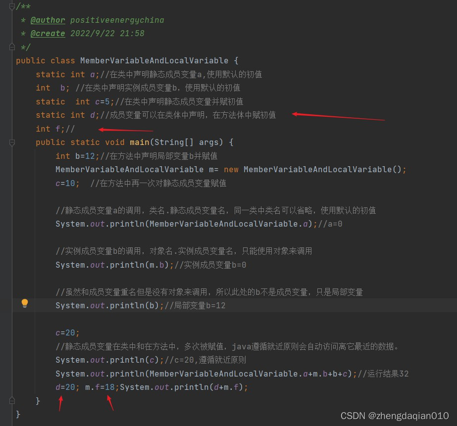This screenshot has width=457, height=426.
Task: Click the comment 局部变量b=12
Action: point(195,305)
